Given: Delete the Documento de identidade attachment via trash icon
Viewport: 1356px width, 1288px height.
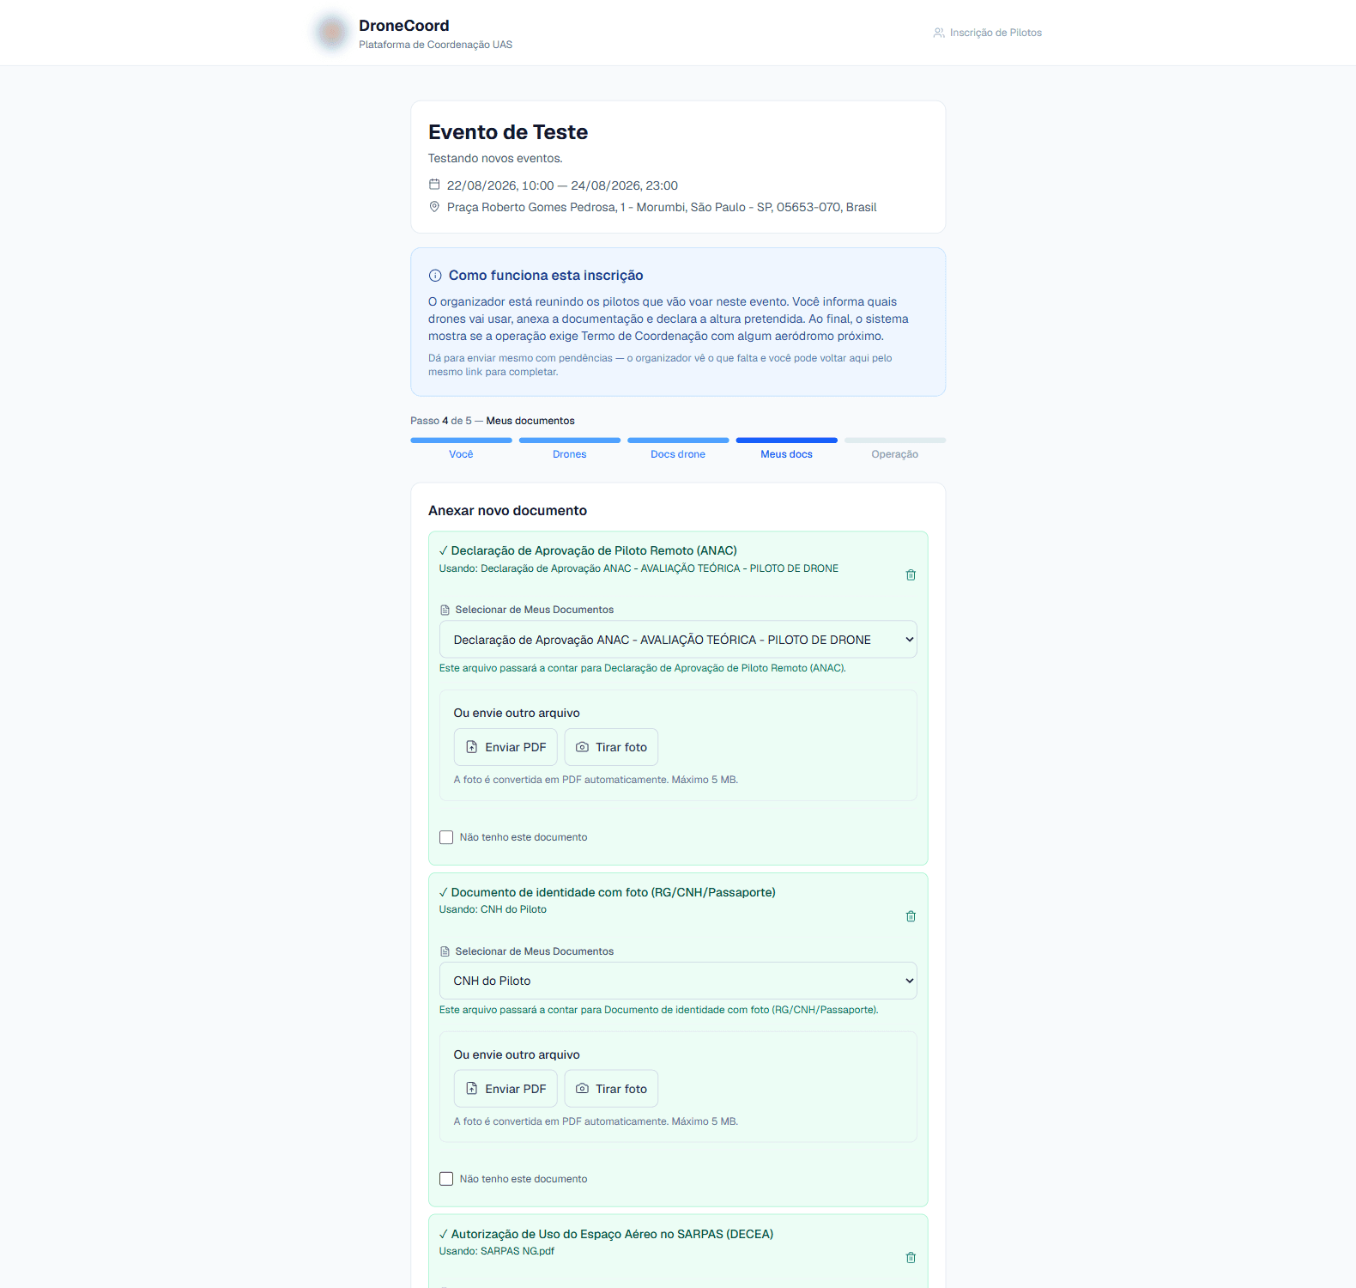Looking at the screenshot, I should tap(911, 916).
